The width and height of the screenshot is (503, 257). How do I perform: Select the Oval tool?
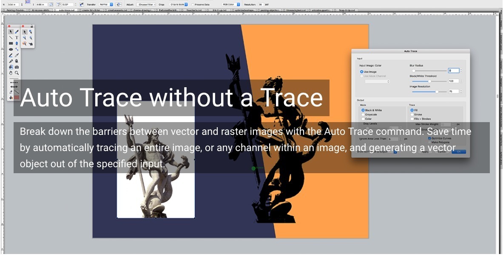point(11,49)
